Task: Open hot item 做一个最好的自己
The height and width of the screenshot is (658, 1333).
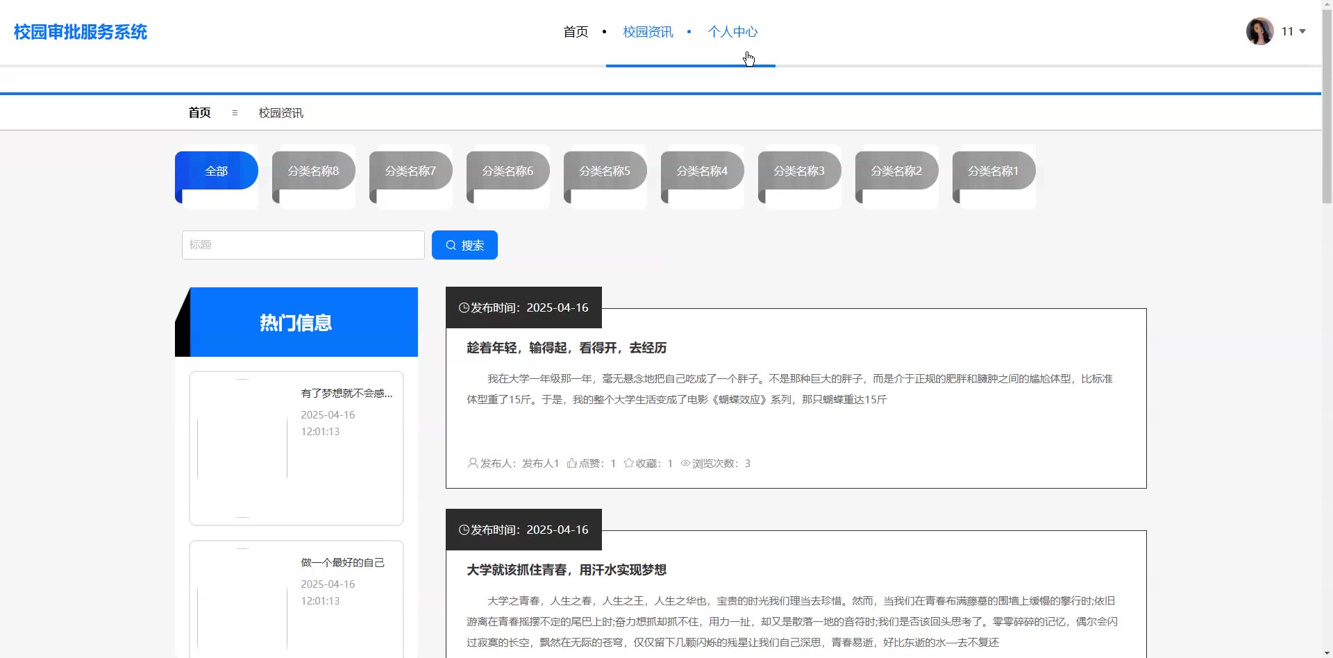Action: coord(342,562)
